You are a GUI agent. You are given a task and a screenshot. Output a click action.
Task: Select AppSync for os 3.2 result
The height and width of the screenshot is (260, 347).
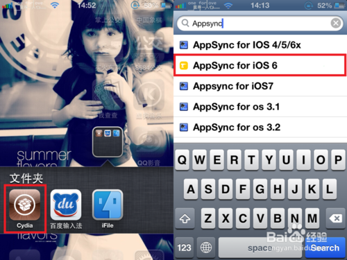pos(260,128)
